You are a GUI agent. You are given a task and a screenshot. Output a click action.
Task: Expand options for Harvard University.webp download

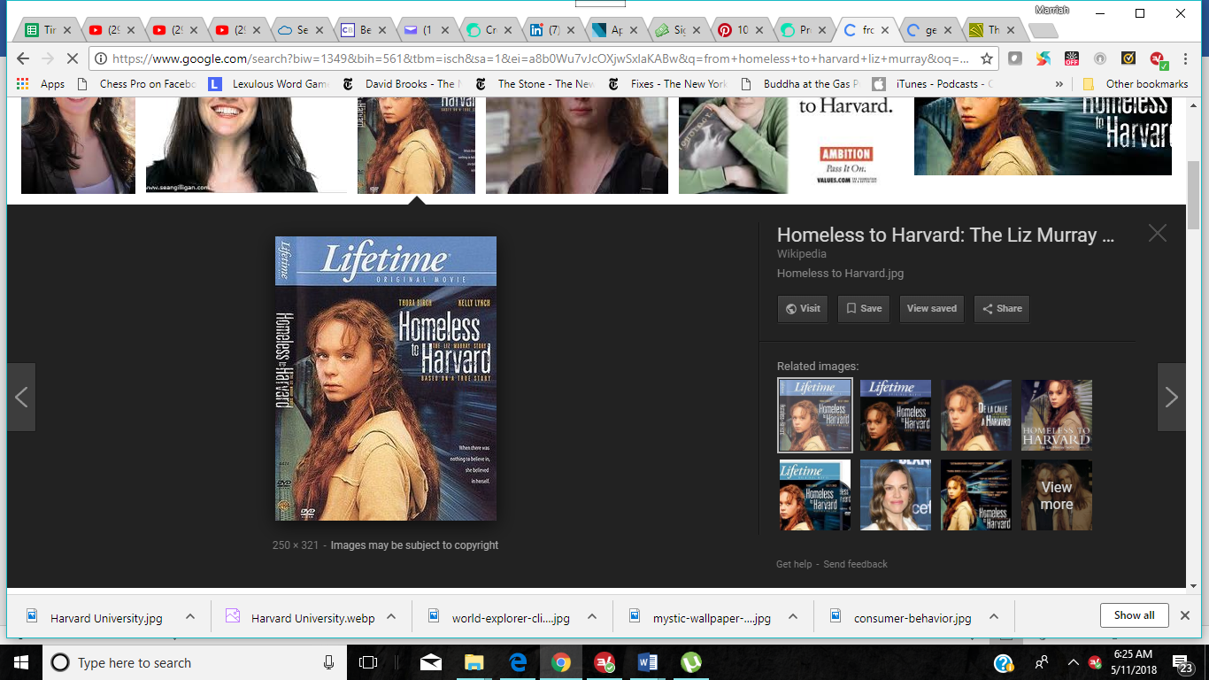(391, 617)
